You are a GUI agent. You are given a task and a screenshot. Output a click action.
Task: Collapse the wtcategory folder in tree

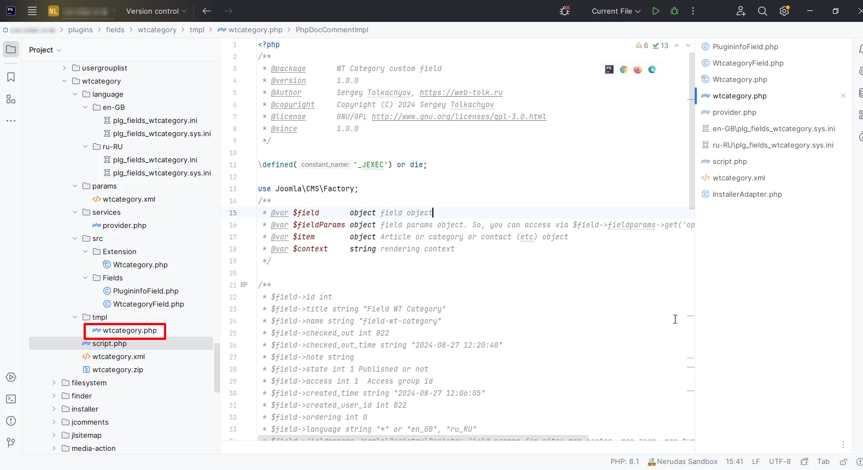[x=64, y=81]
